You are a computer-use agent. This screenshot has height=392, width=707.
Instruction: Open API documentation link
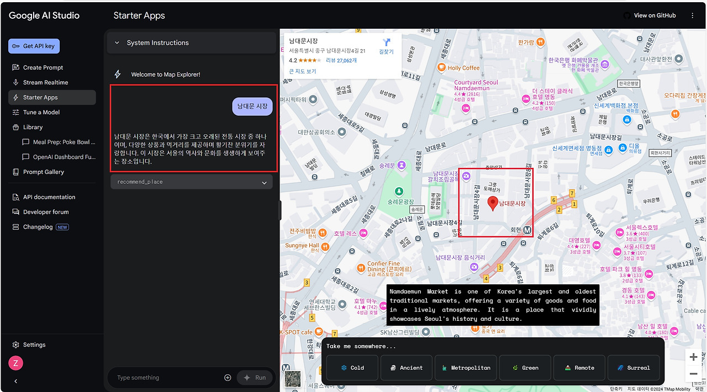coord(49,197)
